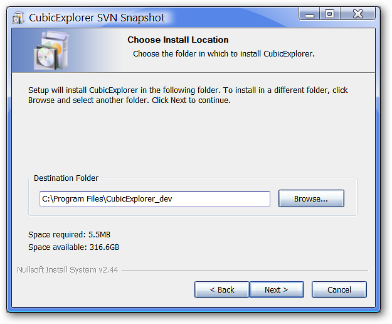Maximize the CubicExplorer setup window
Screen dimensions: 392x324
[x=330, y=14]
